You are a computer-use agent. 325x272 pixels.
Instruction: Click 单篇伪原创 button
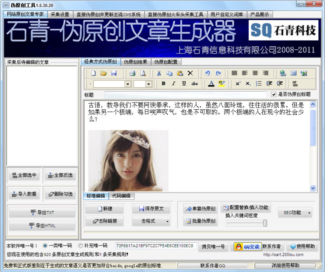click(x=201, y=208)
